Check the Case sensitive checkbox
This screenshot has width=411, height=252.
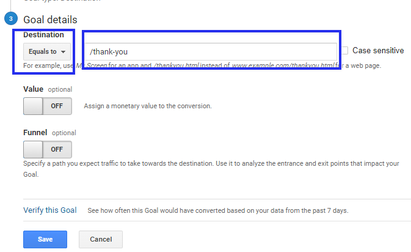(344, 50)
